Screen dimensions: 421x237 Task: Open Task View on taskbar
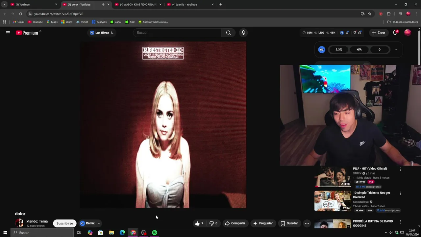[79, 233]
